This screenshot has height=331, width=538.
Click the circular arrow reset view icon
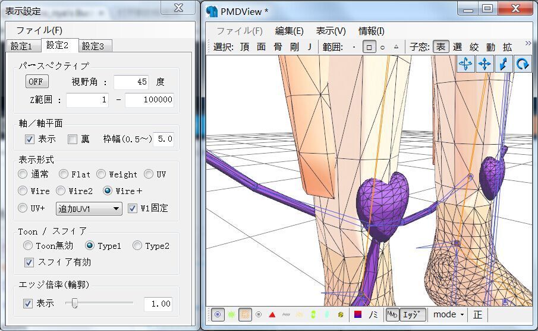(523, 64)
